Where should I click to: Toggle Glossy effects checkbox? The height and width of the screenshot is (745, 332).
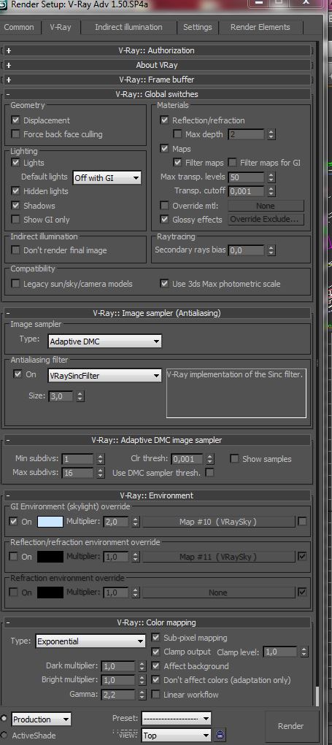tap(164, 220)
